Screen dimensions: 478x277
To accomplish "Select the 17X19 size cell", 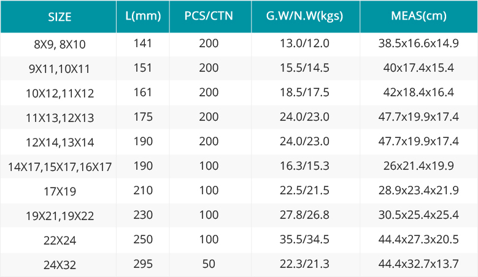I will tap(60, 191).
